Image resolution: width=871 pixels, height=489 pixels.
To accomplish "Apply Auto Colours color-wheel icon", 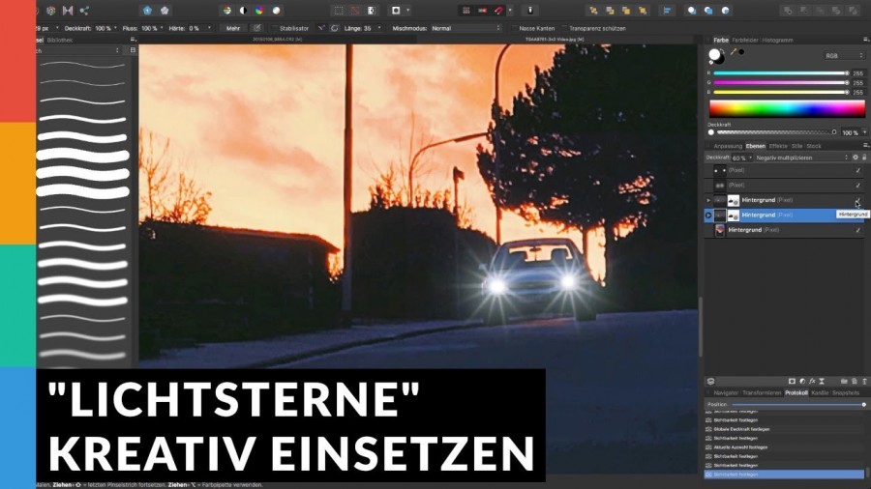I will [x=259, y=11].
